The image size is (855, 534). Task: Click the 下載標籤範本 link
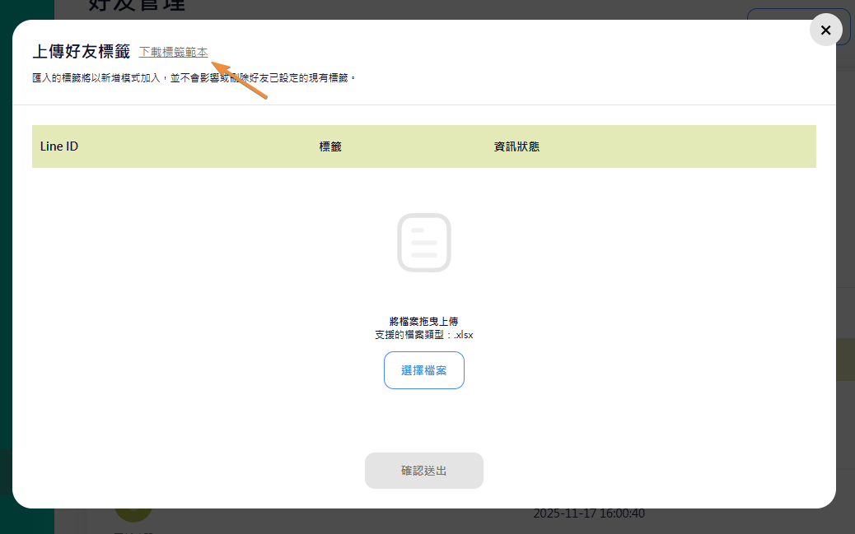tap(173, 52)
